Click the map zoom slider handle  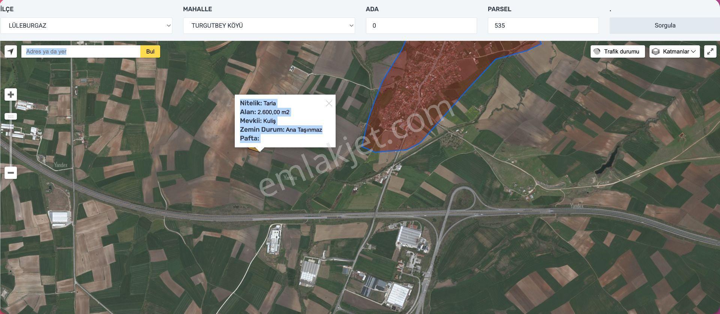11,116
